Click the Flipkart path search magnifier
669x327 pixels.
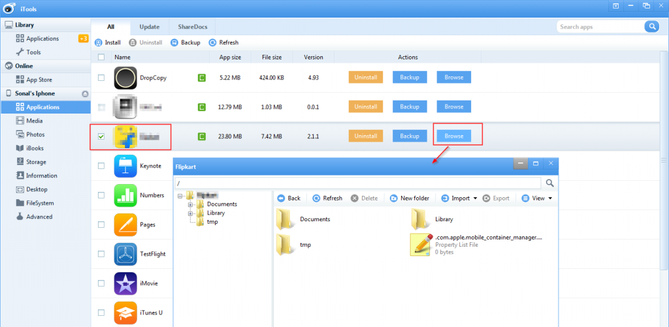[550, 183]
